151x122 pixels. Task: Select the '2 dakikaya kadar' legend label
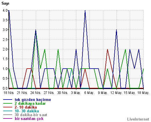[x=30, y=103]
